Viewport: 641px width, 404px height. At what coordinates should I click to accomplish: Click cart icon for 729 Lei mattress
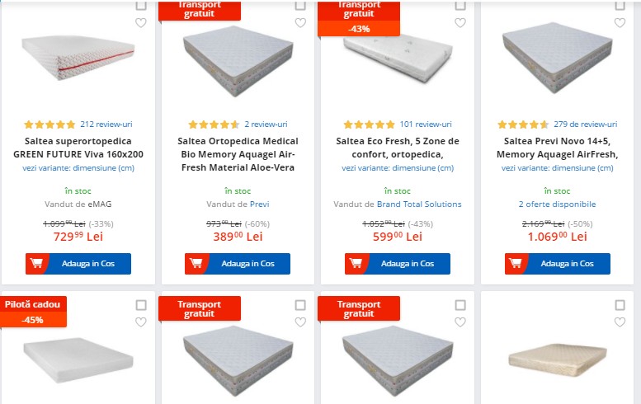pos(37,264)
